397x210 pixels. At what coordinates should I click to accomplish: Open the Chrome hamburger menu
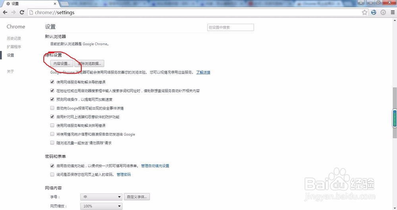point(393,12)
